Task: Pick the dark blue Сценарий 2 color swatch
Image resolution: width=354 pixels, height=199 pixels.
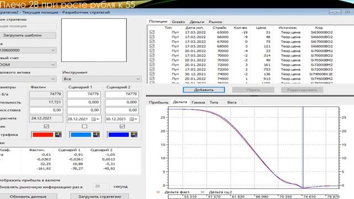Action: (x=118, y=135)
